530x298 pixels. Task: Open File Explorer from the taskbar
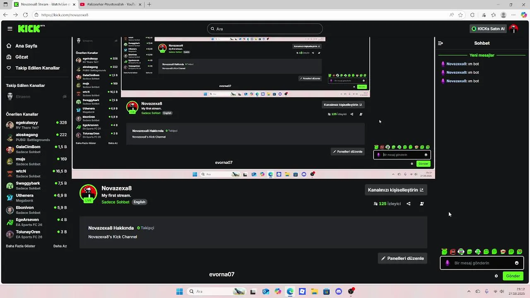[x=314, y=291]
